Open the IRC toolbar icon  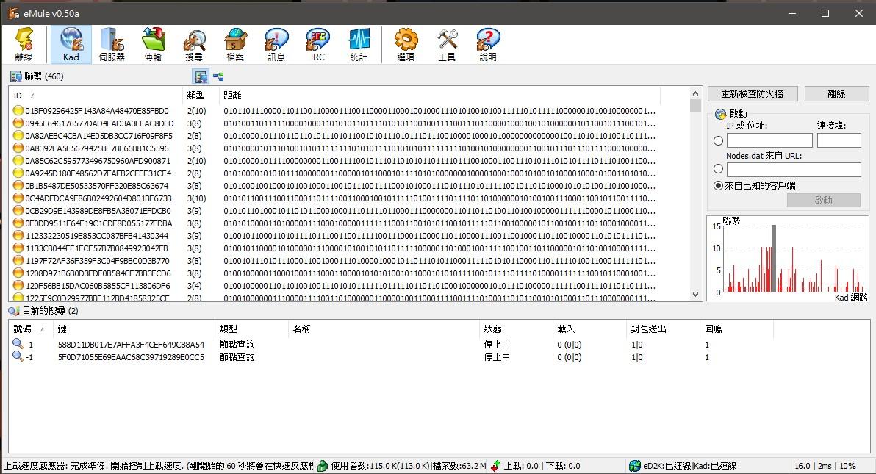[x=317, y=44]
